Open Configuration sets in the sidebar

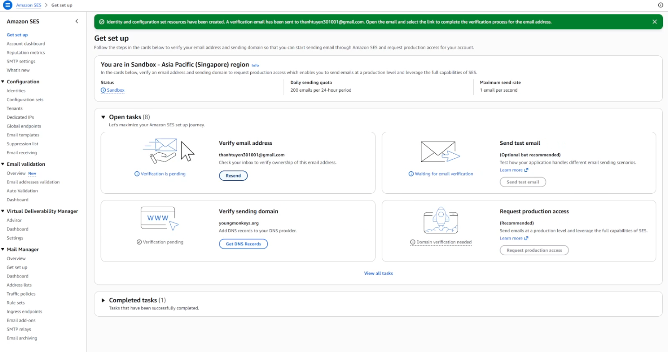point(25,100)
